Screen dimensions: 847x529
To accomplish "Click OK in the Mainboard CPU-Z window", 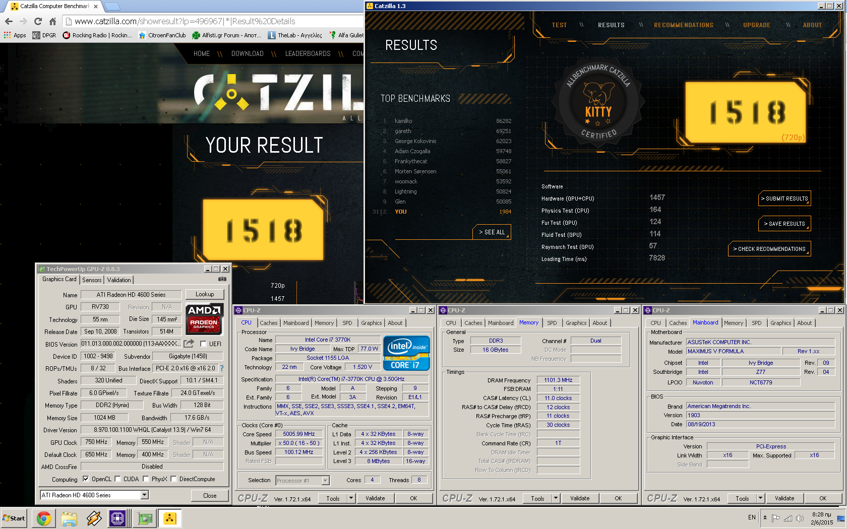I will point(823,498).
